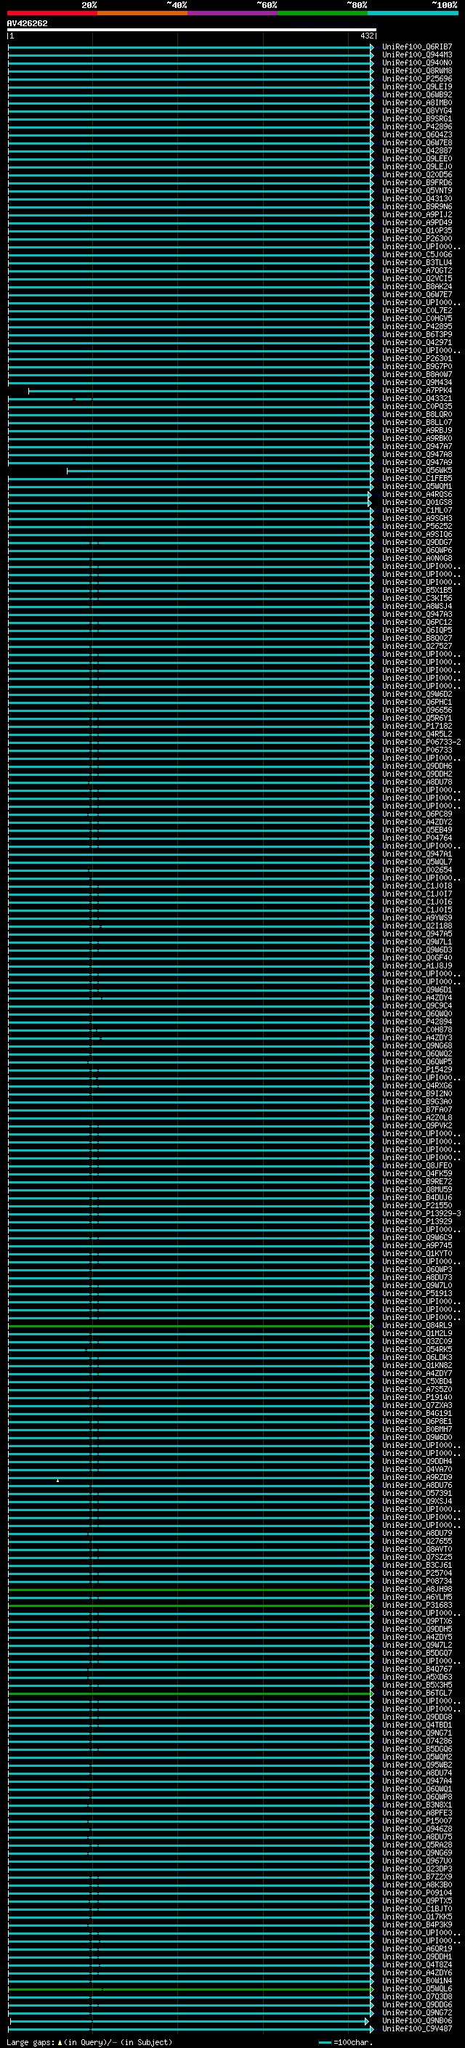Select the UniRef100_P13929-3 label
This screenshot has width=465, height=2048.
[x=421, y=1213]
